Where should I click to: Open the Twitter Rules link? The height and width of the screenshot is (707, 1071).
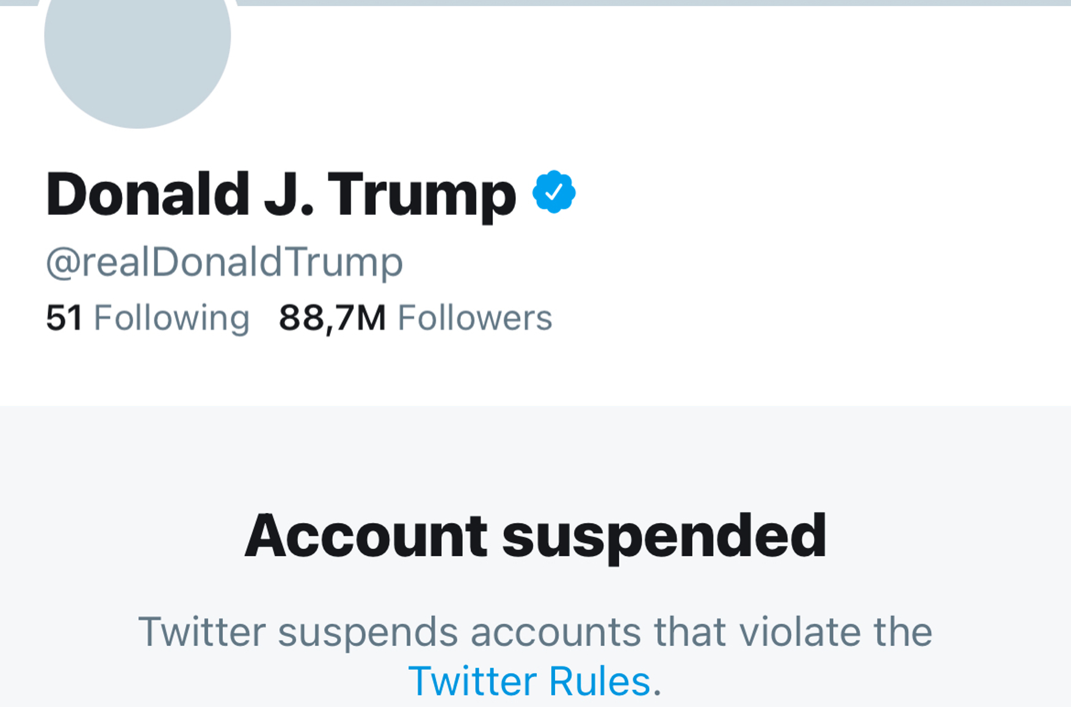[x=529, y=681]
